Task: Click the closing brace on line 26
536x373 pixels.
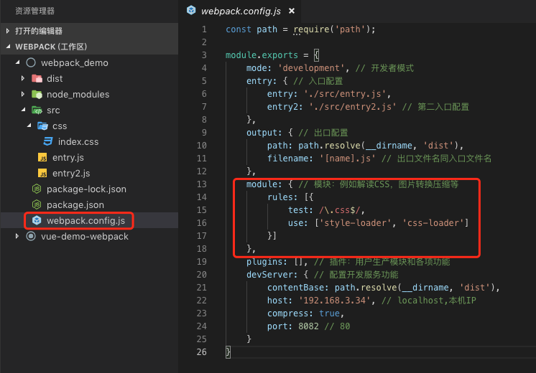Action: (x=228, y=352)
